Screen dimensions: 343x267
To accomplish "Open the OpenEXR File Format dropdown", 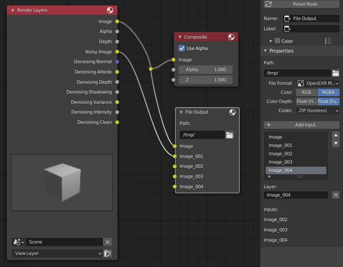I will (x=318, y=83).
